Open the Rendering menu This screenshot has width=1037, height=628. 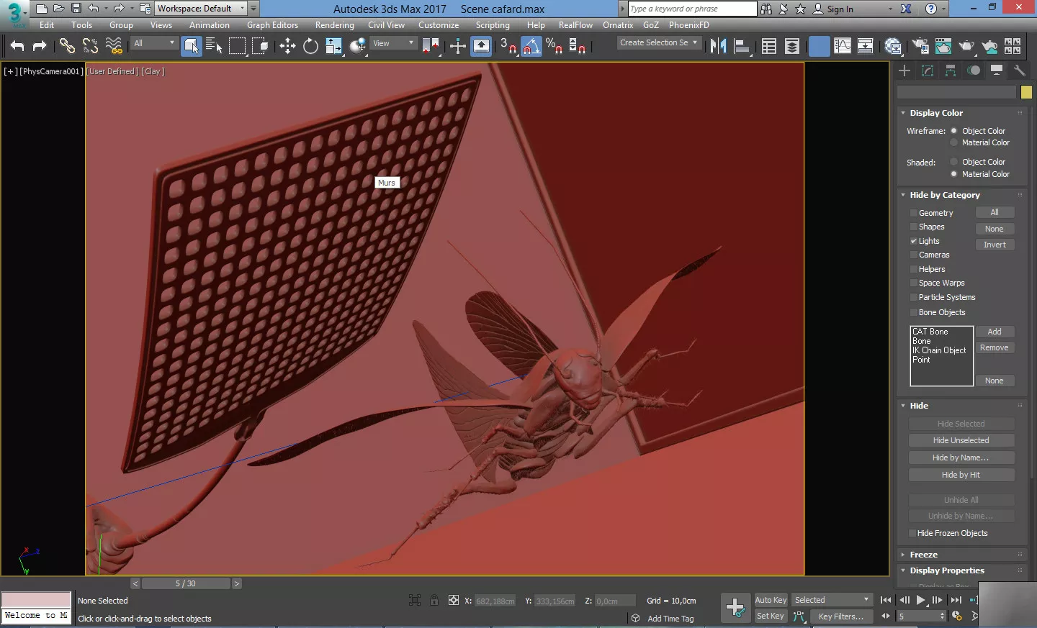click(334, 25)
